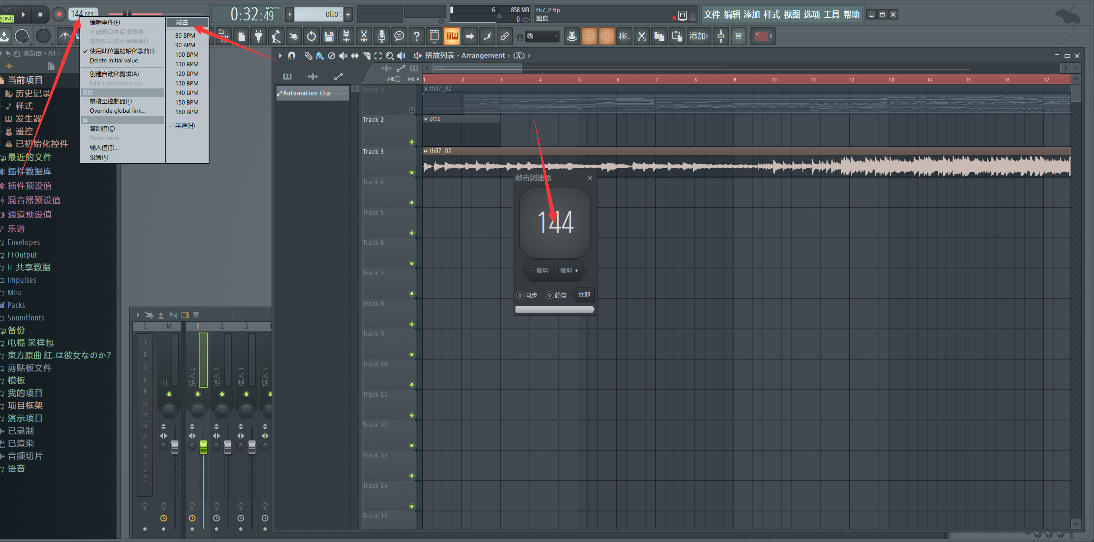This screenshot has width=1094, height=542.
Task: Expand the otto pattern selector arrow
Action: [x=290, y=14]
